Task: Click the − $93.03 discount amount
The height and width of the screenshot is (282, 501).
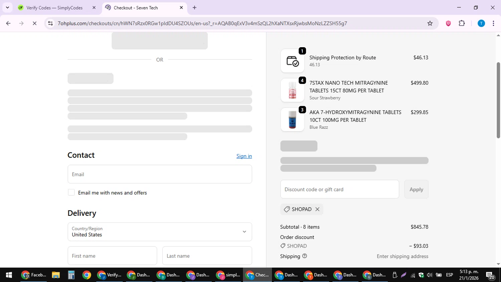Action: pyautogui.click(x=419, y=246)
